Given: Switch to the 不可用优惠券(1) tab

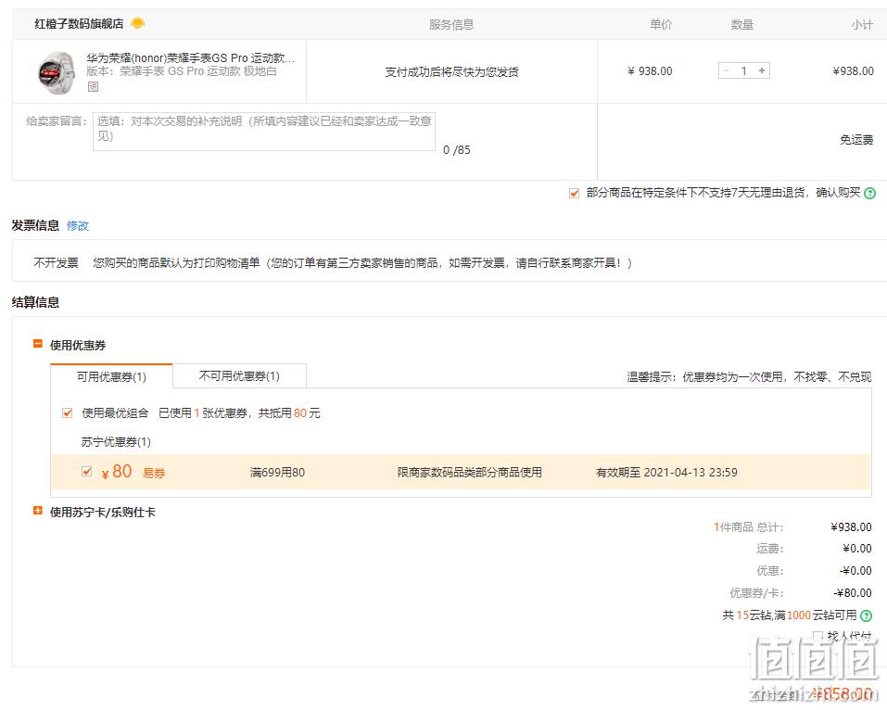Looking at the screenshot, I should tap(239, 375).
